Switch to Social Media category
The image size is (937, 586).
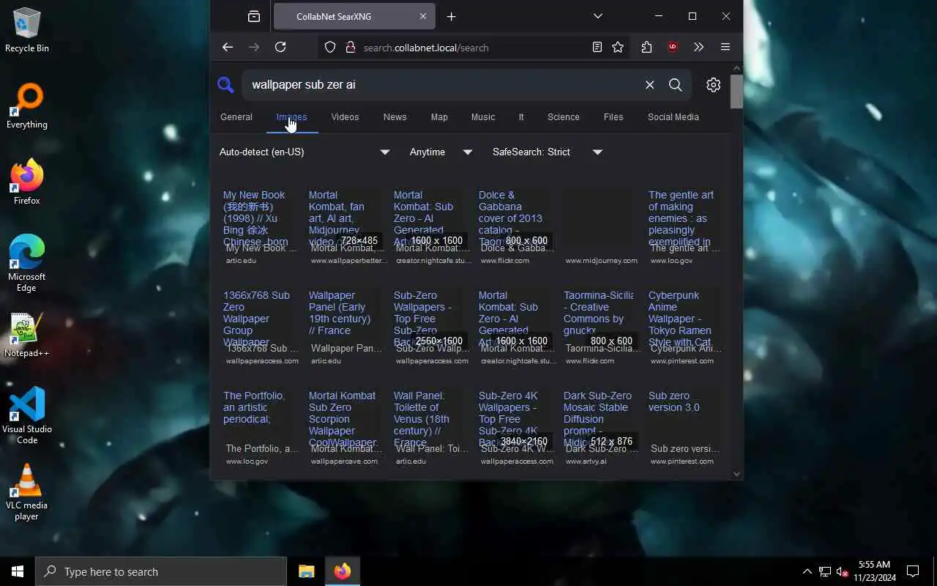point(673,117)
